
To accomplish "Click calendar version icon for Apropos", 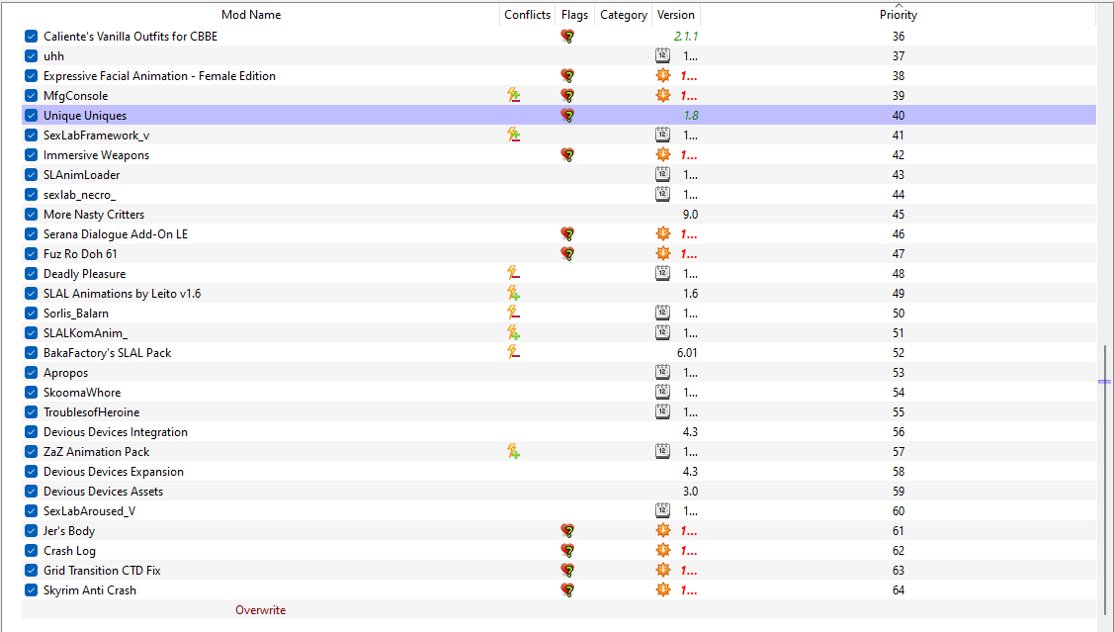I will click(662, 373).
